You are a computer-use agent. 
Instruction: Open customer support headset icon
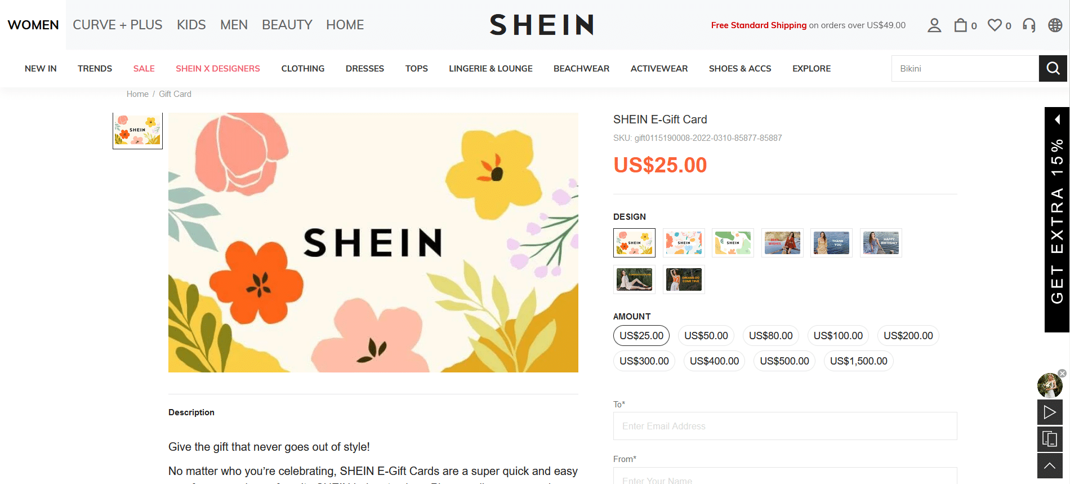[1029, 25]
